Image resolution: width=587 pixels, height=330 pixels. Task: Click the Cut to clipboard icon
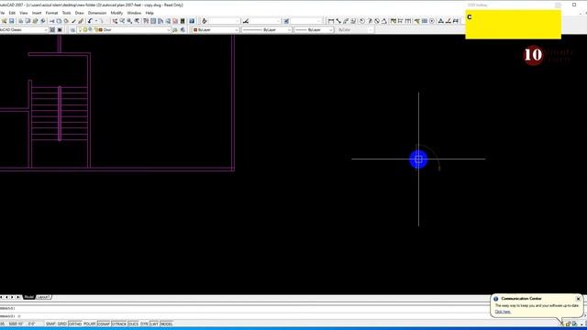pyautogui.click(x=51, y=21)
